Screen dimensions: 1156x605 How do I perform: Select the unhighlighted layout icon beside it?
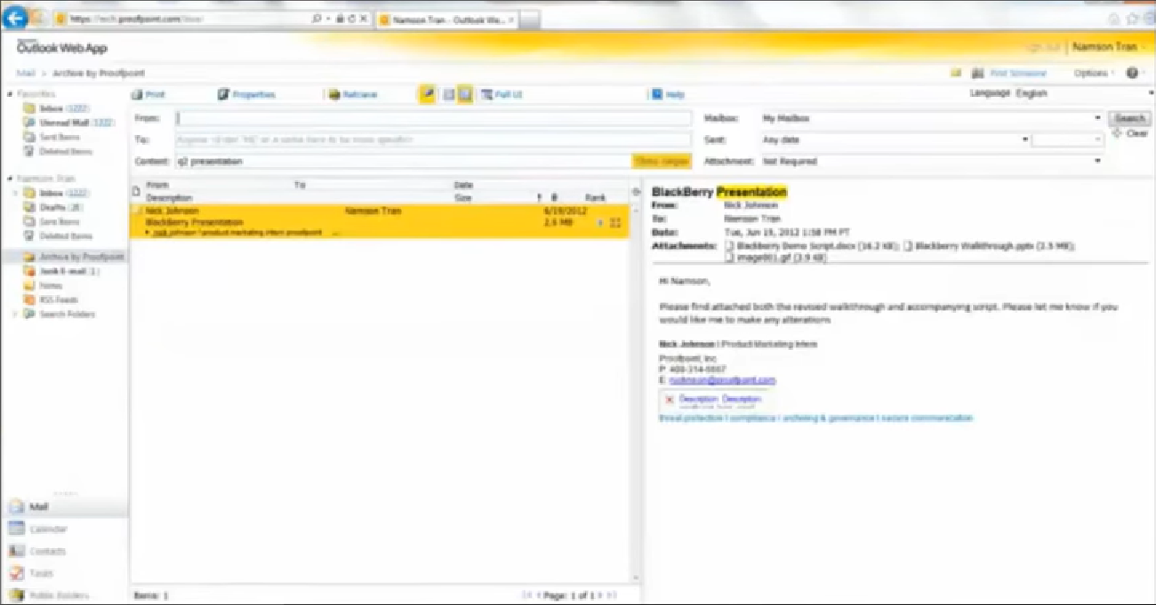click(449, 94)
